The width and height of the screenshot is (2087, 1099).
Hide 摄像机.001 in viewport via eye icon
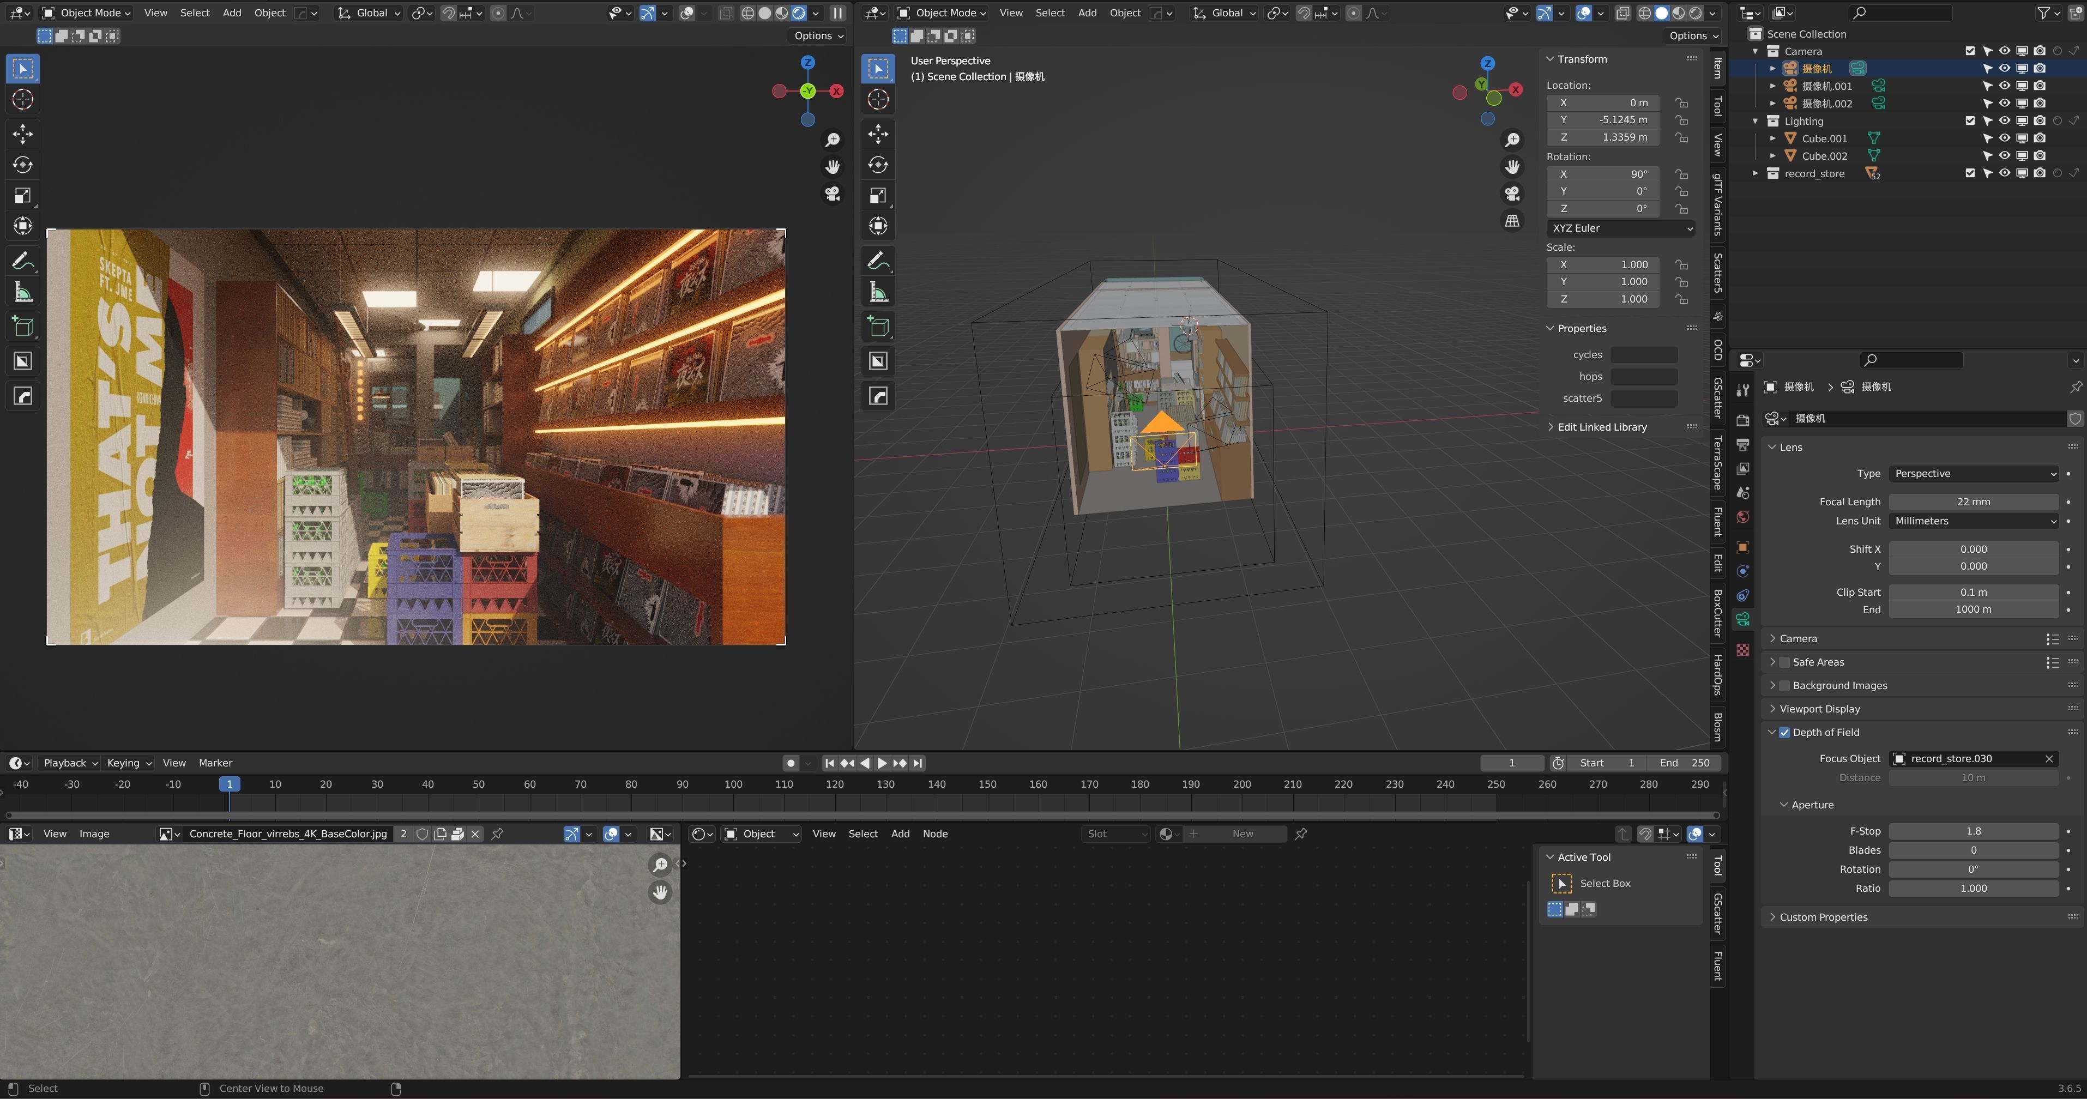[x=2004, y=86]
